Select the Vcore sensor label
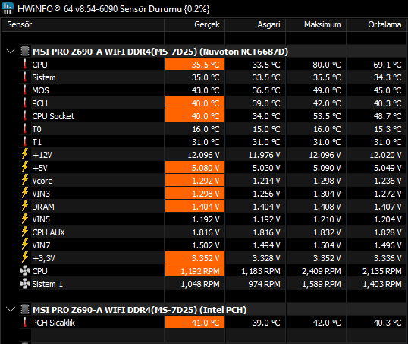The height and width of the screenshot is (344, 408). tap(42, 181)
